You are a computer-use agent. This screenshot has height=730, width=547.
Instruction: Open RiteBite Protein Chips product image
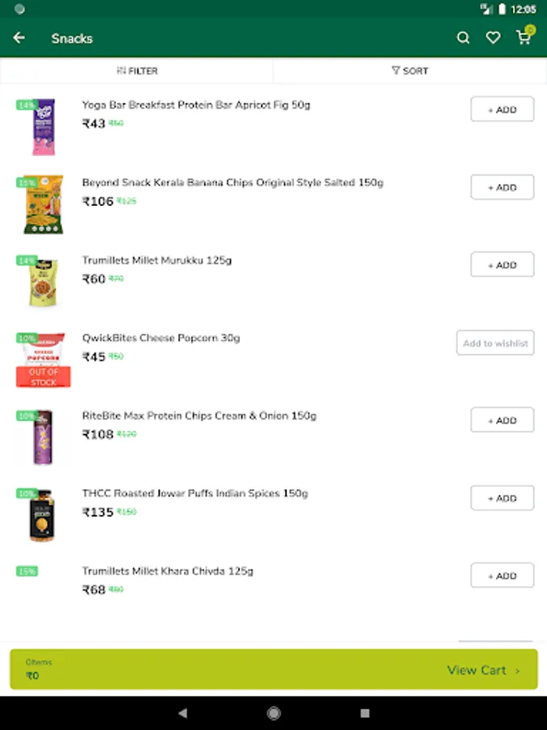(x=43, y=438)
